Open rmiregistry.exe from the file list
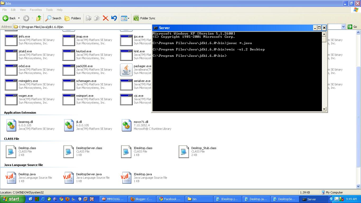 11,84
